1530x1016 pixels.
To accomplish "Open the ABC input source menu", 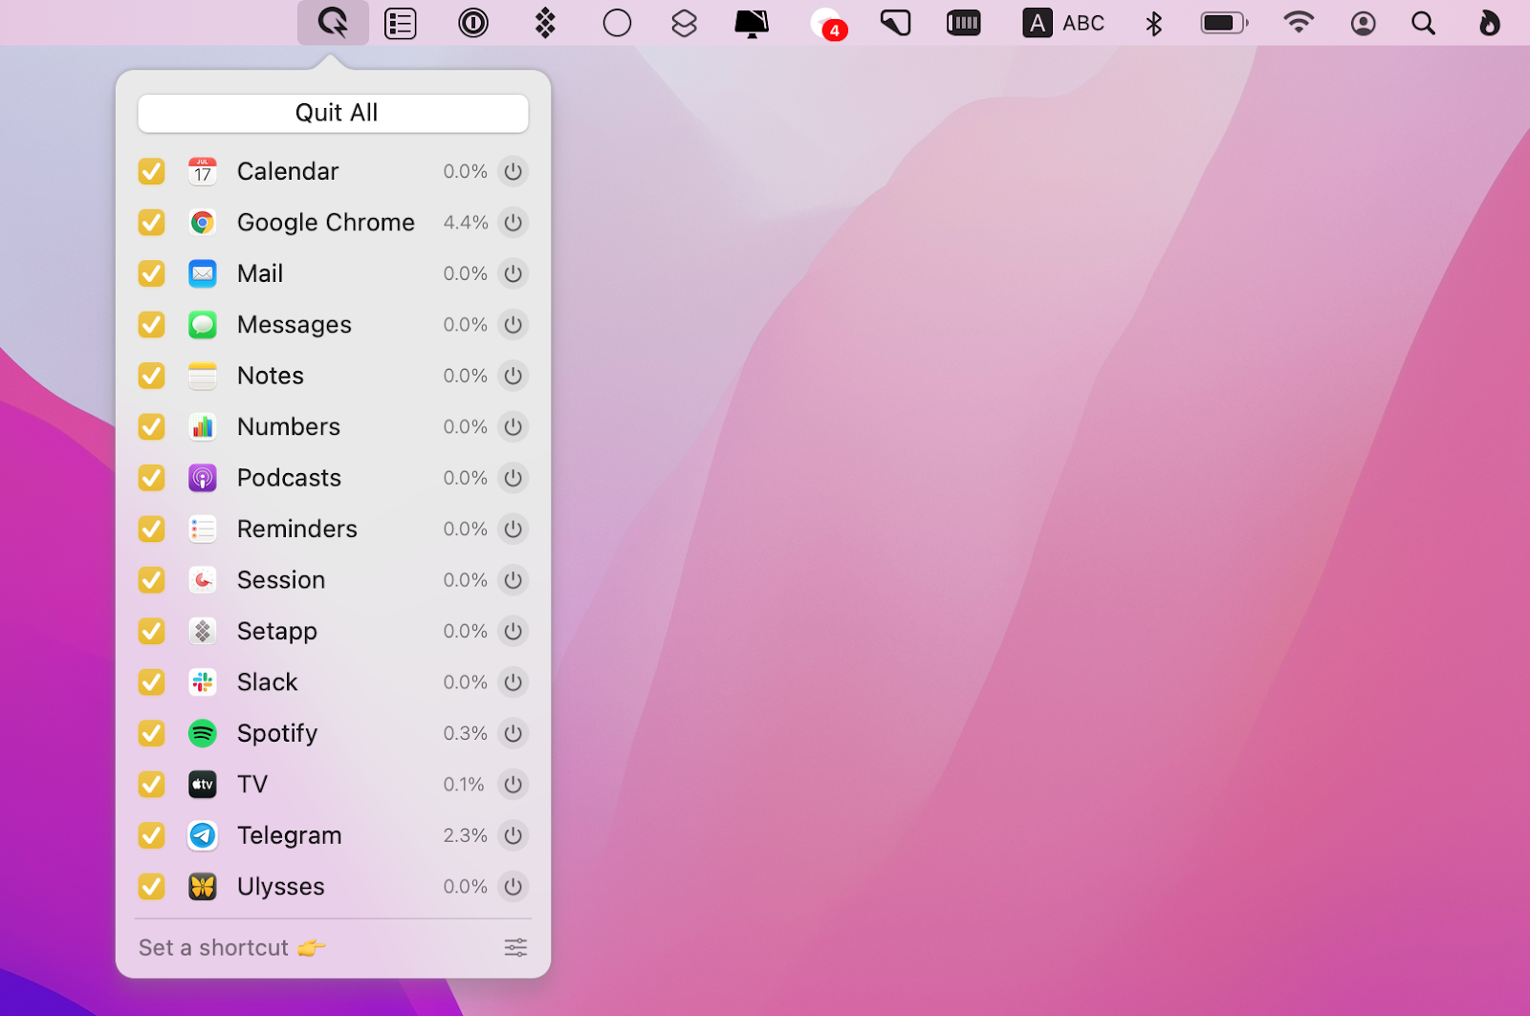I will [1063, 23].
